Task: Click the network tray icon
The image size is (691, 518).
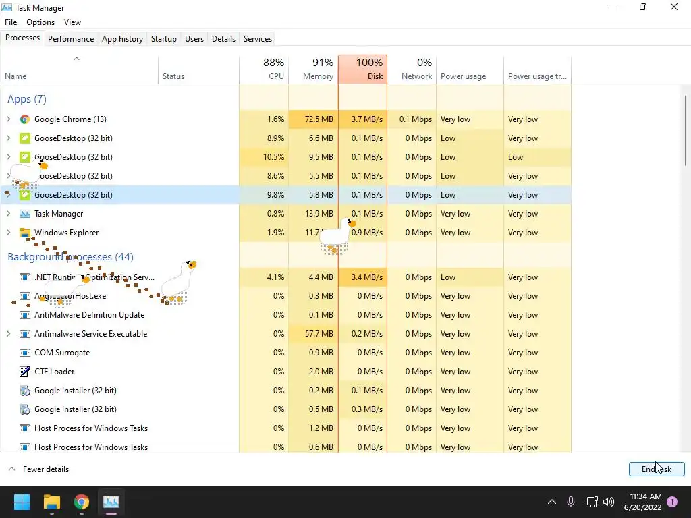Action: click(x=592, y=502)
